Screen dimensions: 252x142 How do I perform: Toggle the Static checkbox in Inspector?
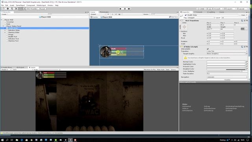[240, 15]
